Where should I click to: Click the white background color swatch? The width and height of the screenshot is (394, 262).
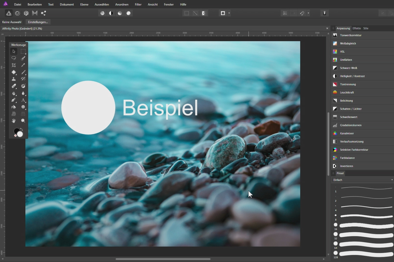pos(19,134)
